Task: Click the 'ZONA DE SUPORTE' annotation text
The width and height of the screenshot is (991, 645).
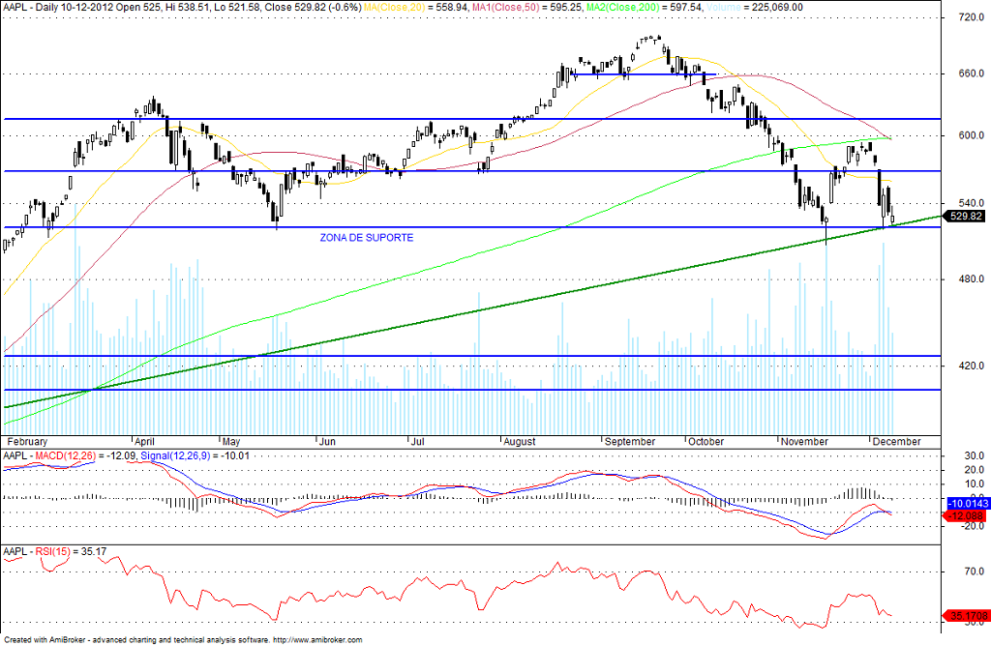Action: (x=367, y=238)
